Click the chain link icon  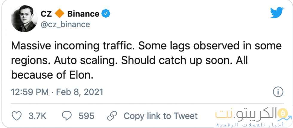pyautogui.click(x=112, y=116)
